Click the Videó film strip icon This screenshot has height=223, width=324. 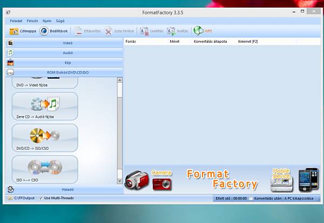point(10,43)
